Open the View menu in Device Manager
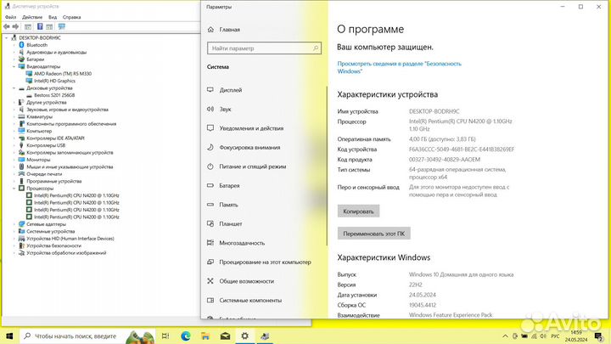 pos(53,17)
